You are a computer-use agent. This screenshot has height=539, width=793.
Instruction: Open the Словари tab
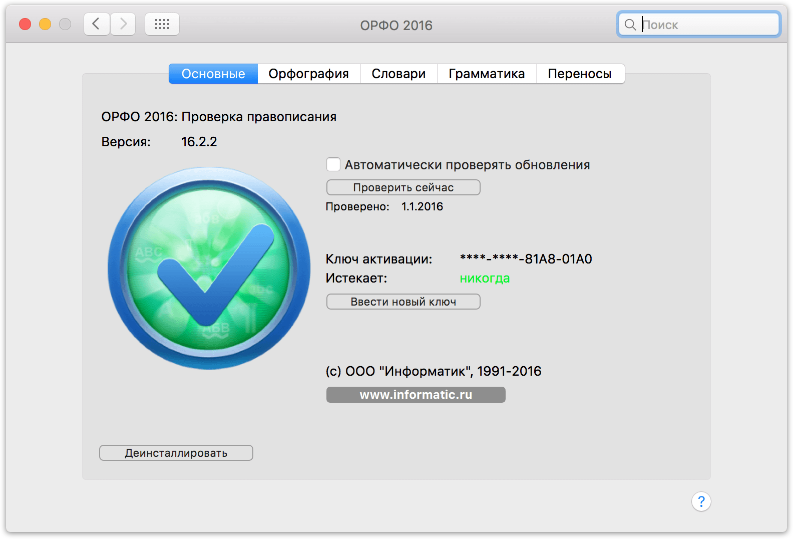pos(399,74)
